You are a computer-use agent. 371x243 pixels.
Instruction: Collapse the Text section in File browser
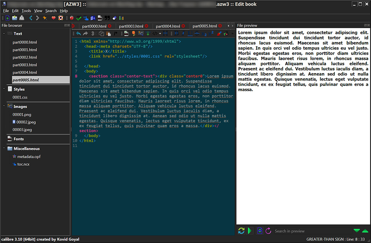pyautogui.click(x=4, y=33)
